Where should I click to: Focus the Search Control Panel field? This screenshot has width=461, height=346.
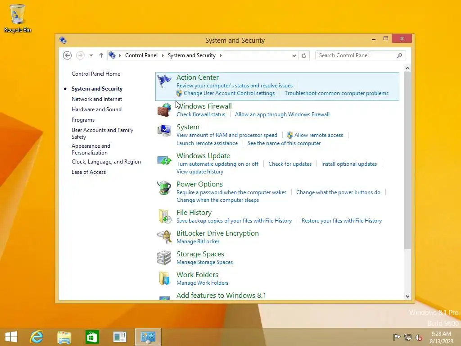(361, 55)
